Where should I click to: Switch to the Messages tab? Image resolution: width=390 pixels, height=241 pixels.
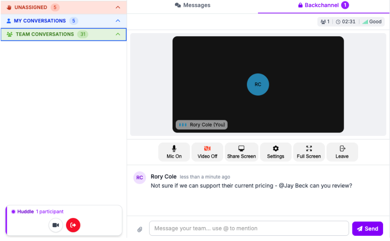pyautogui.click(x=192, y=5)
